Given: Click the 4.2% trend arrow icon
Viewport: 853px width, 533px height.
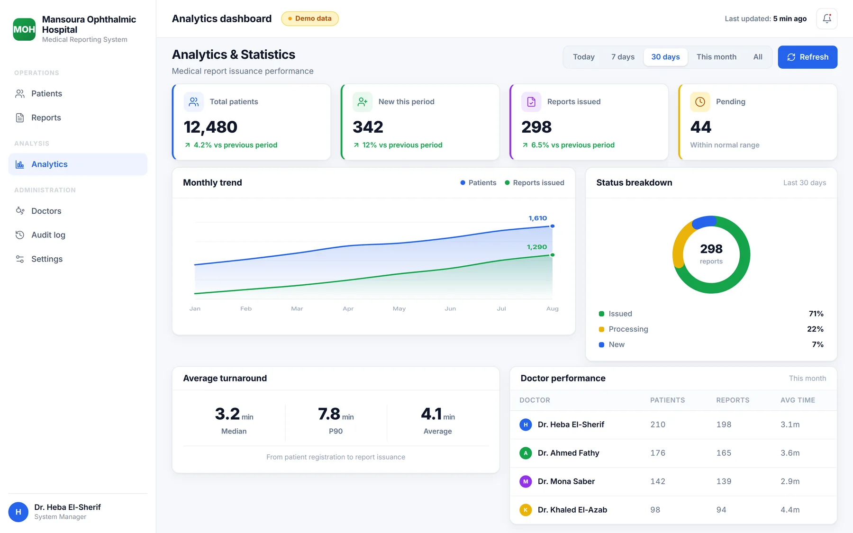Looking at the screenshot, I should [188, 145].
